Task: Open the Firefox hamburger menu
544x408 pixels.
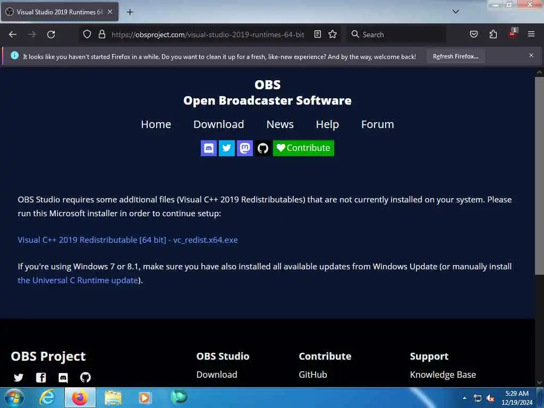Action: coord(531,34)
